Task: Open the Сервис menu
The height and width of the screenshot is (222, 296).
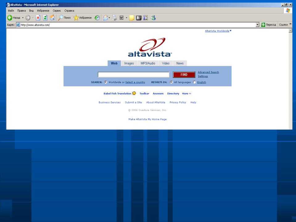Action: [57, 11]
